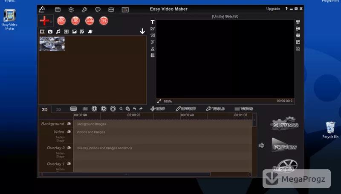Viewport: 341px width, 194px height.
Task: Open the puzzle piece plugins tab
Action: pos(90,31)
